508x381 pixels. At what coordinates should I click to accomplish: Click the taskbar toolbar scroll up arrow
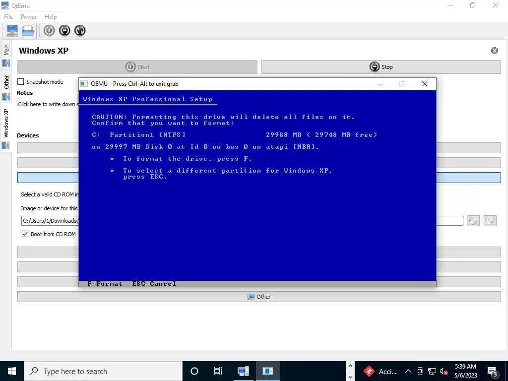(350, 366)
